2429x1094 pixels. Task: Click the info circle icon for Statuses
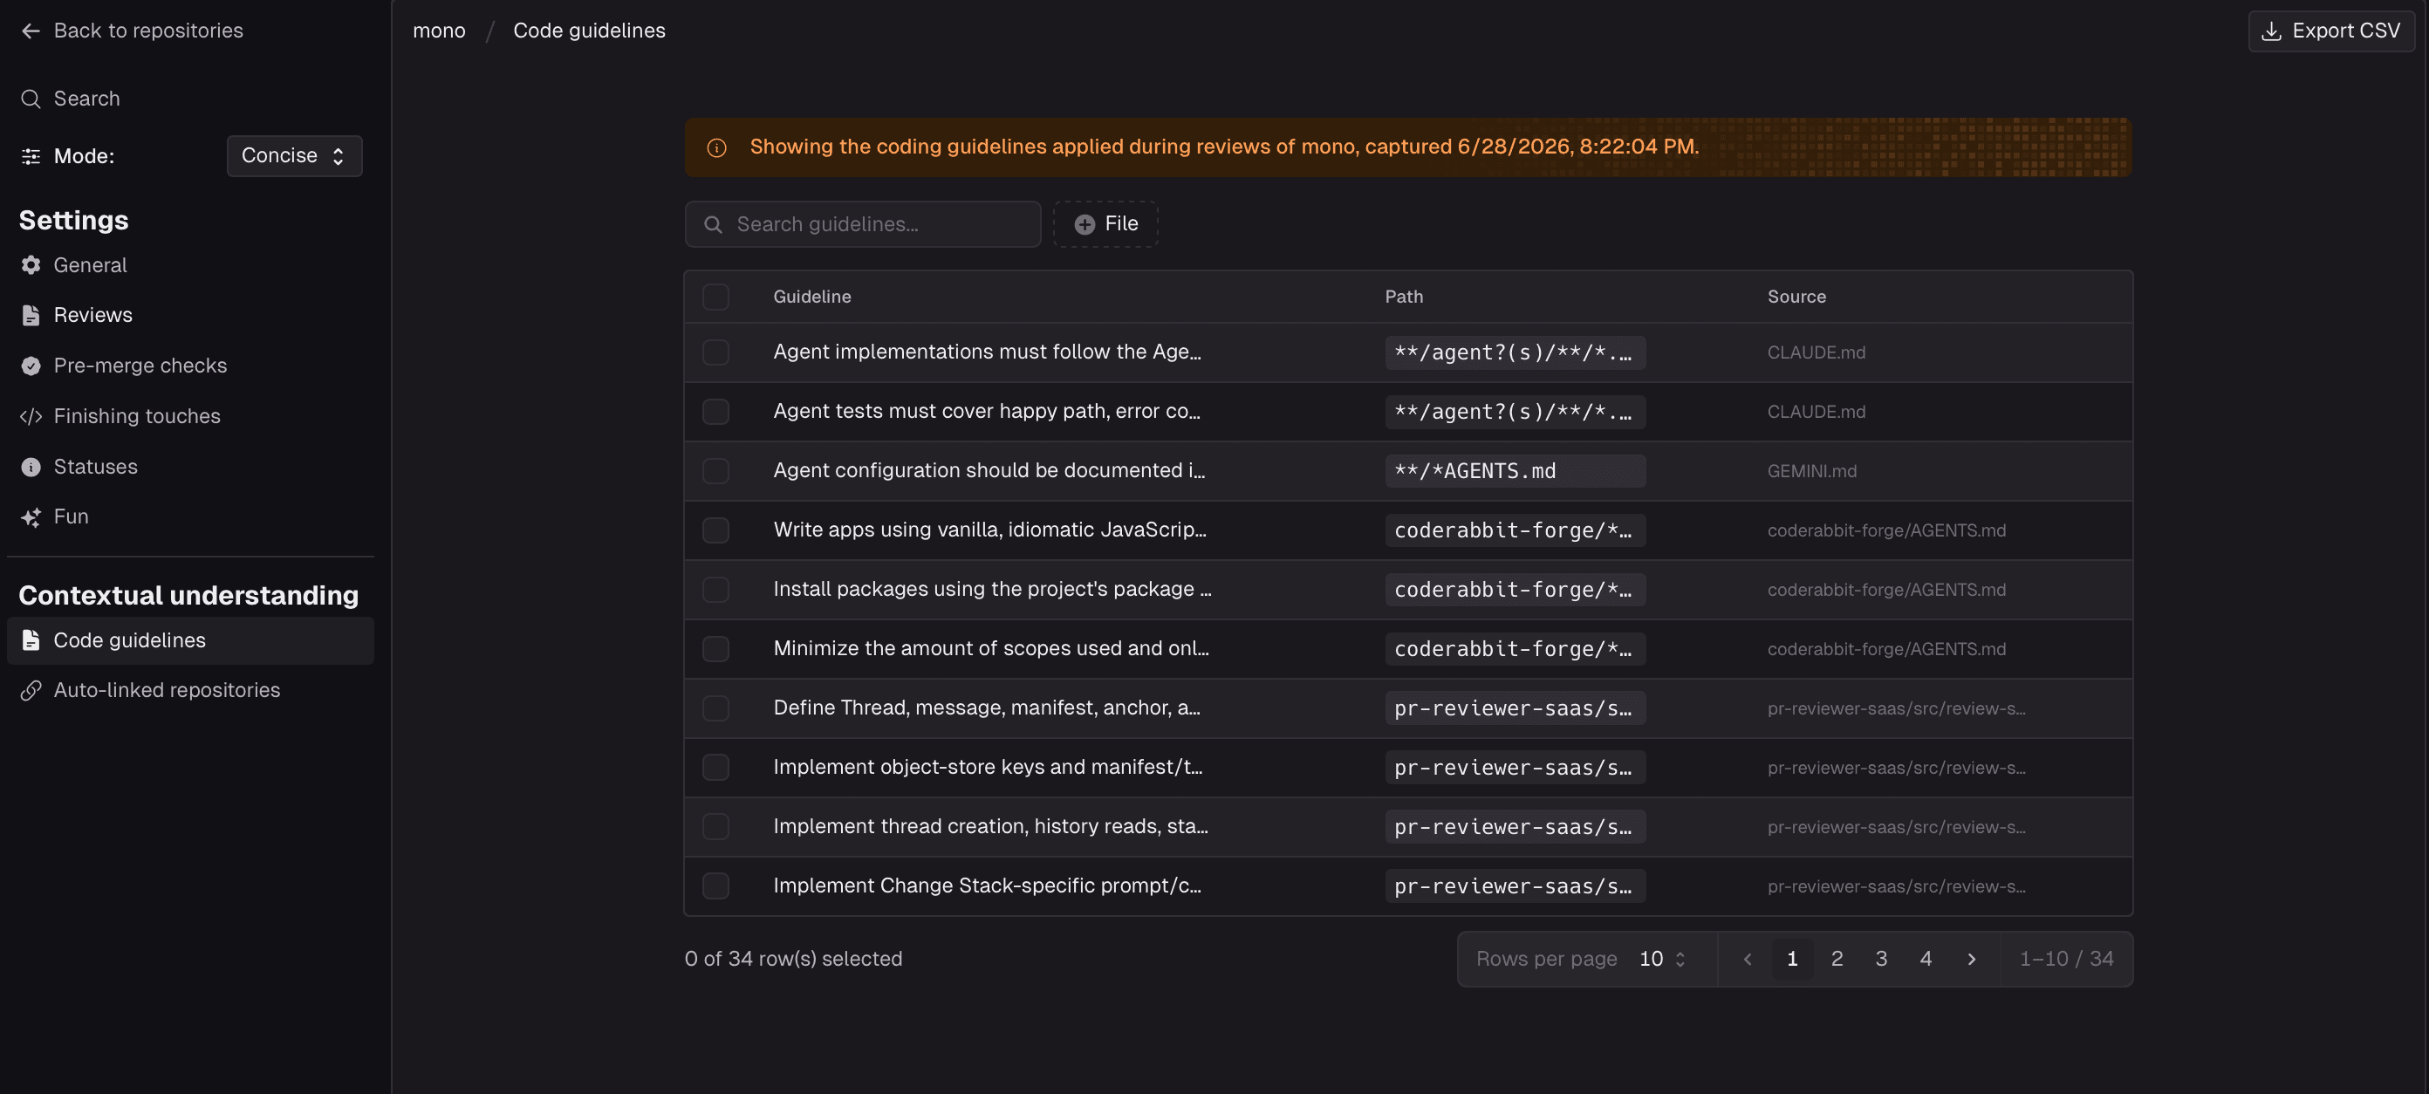(31, 468)
